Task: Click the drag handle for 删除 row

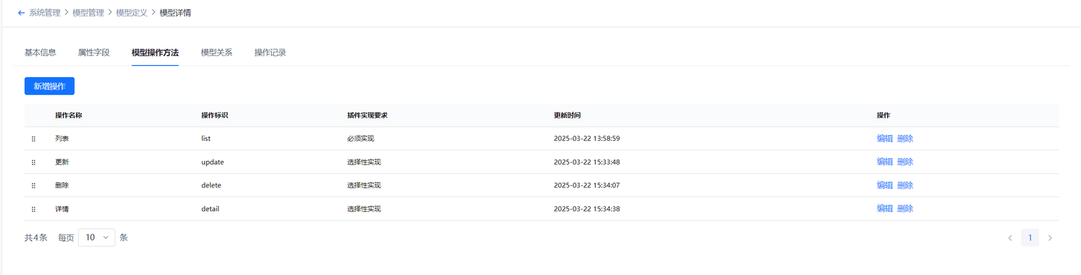Action: (34, 185)
